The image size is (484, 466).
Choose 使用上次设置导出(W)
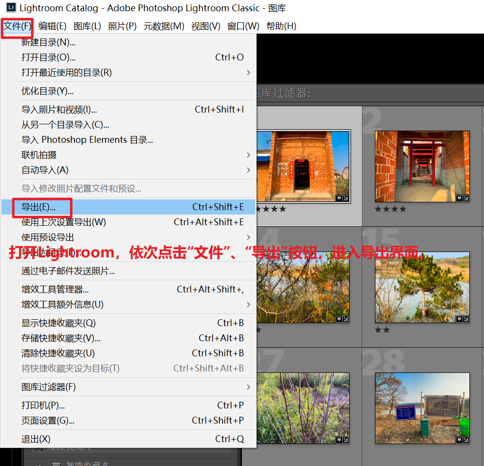click(128, 222)
